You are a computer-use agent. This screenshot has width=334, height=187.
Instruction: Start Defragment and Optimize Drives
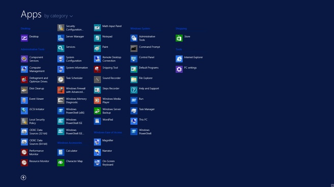click(x=35, y=80)
